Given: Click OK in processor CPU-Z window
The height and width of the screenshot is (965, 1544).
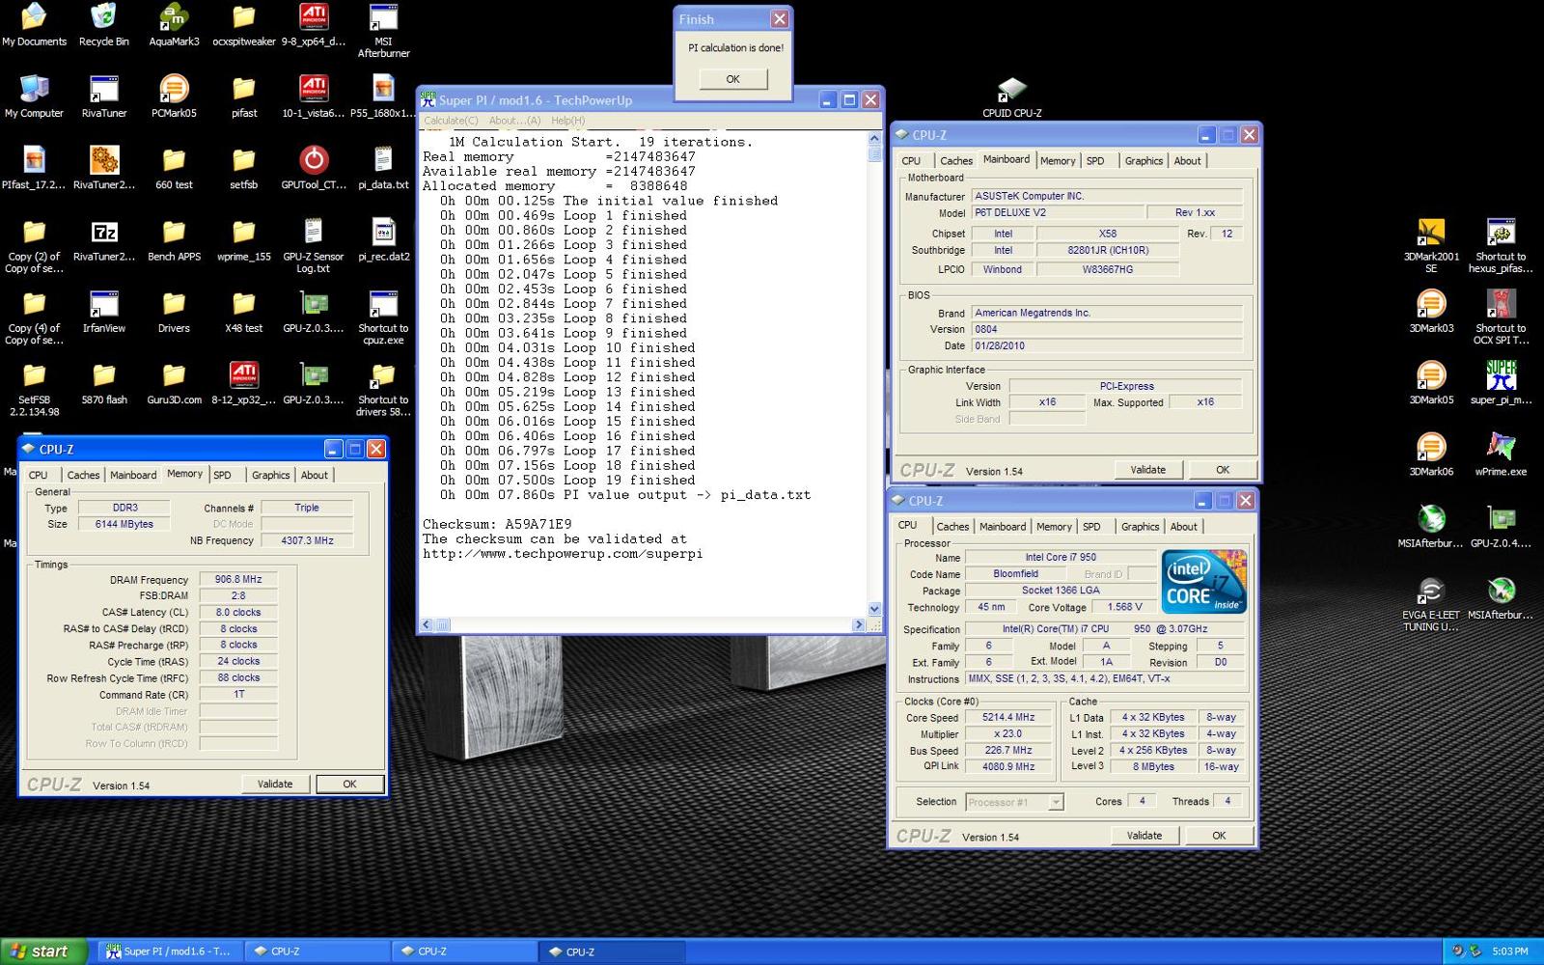Looking at the screenshot, I should click(x=1219, y=836).
